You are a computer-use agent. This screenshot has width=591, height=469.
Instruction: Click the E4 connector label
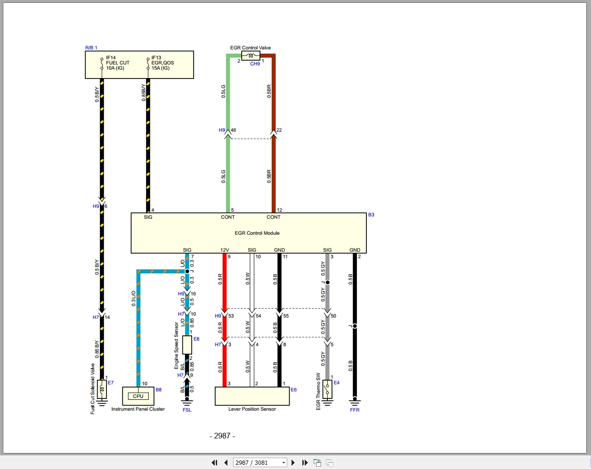click(337, 382)
